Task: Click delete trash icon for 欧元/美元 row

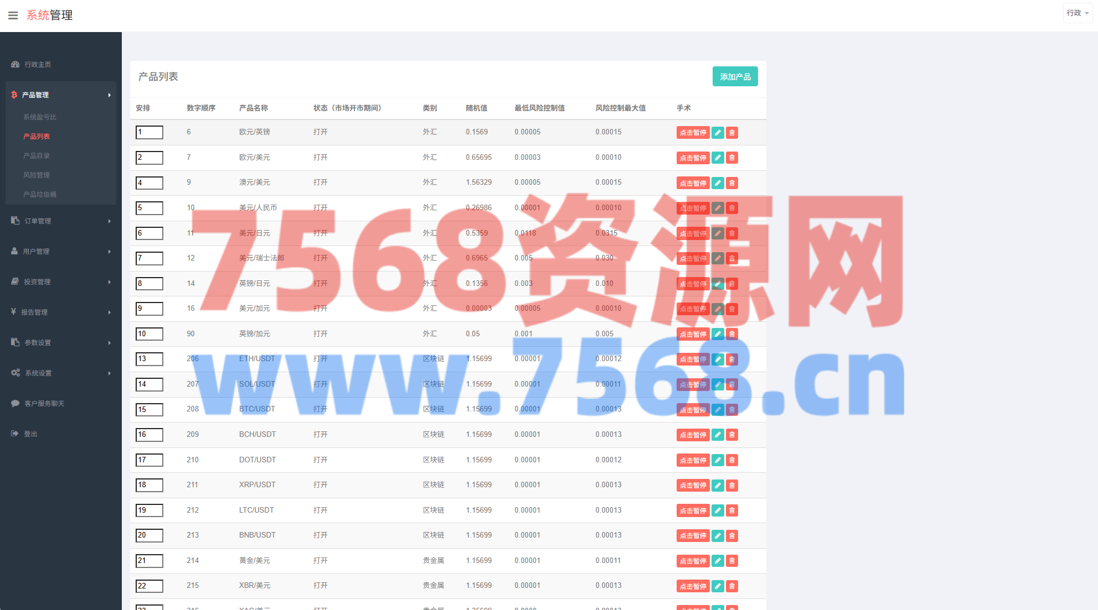Action: tap(732, 158)
